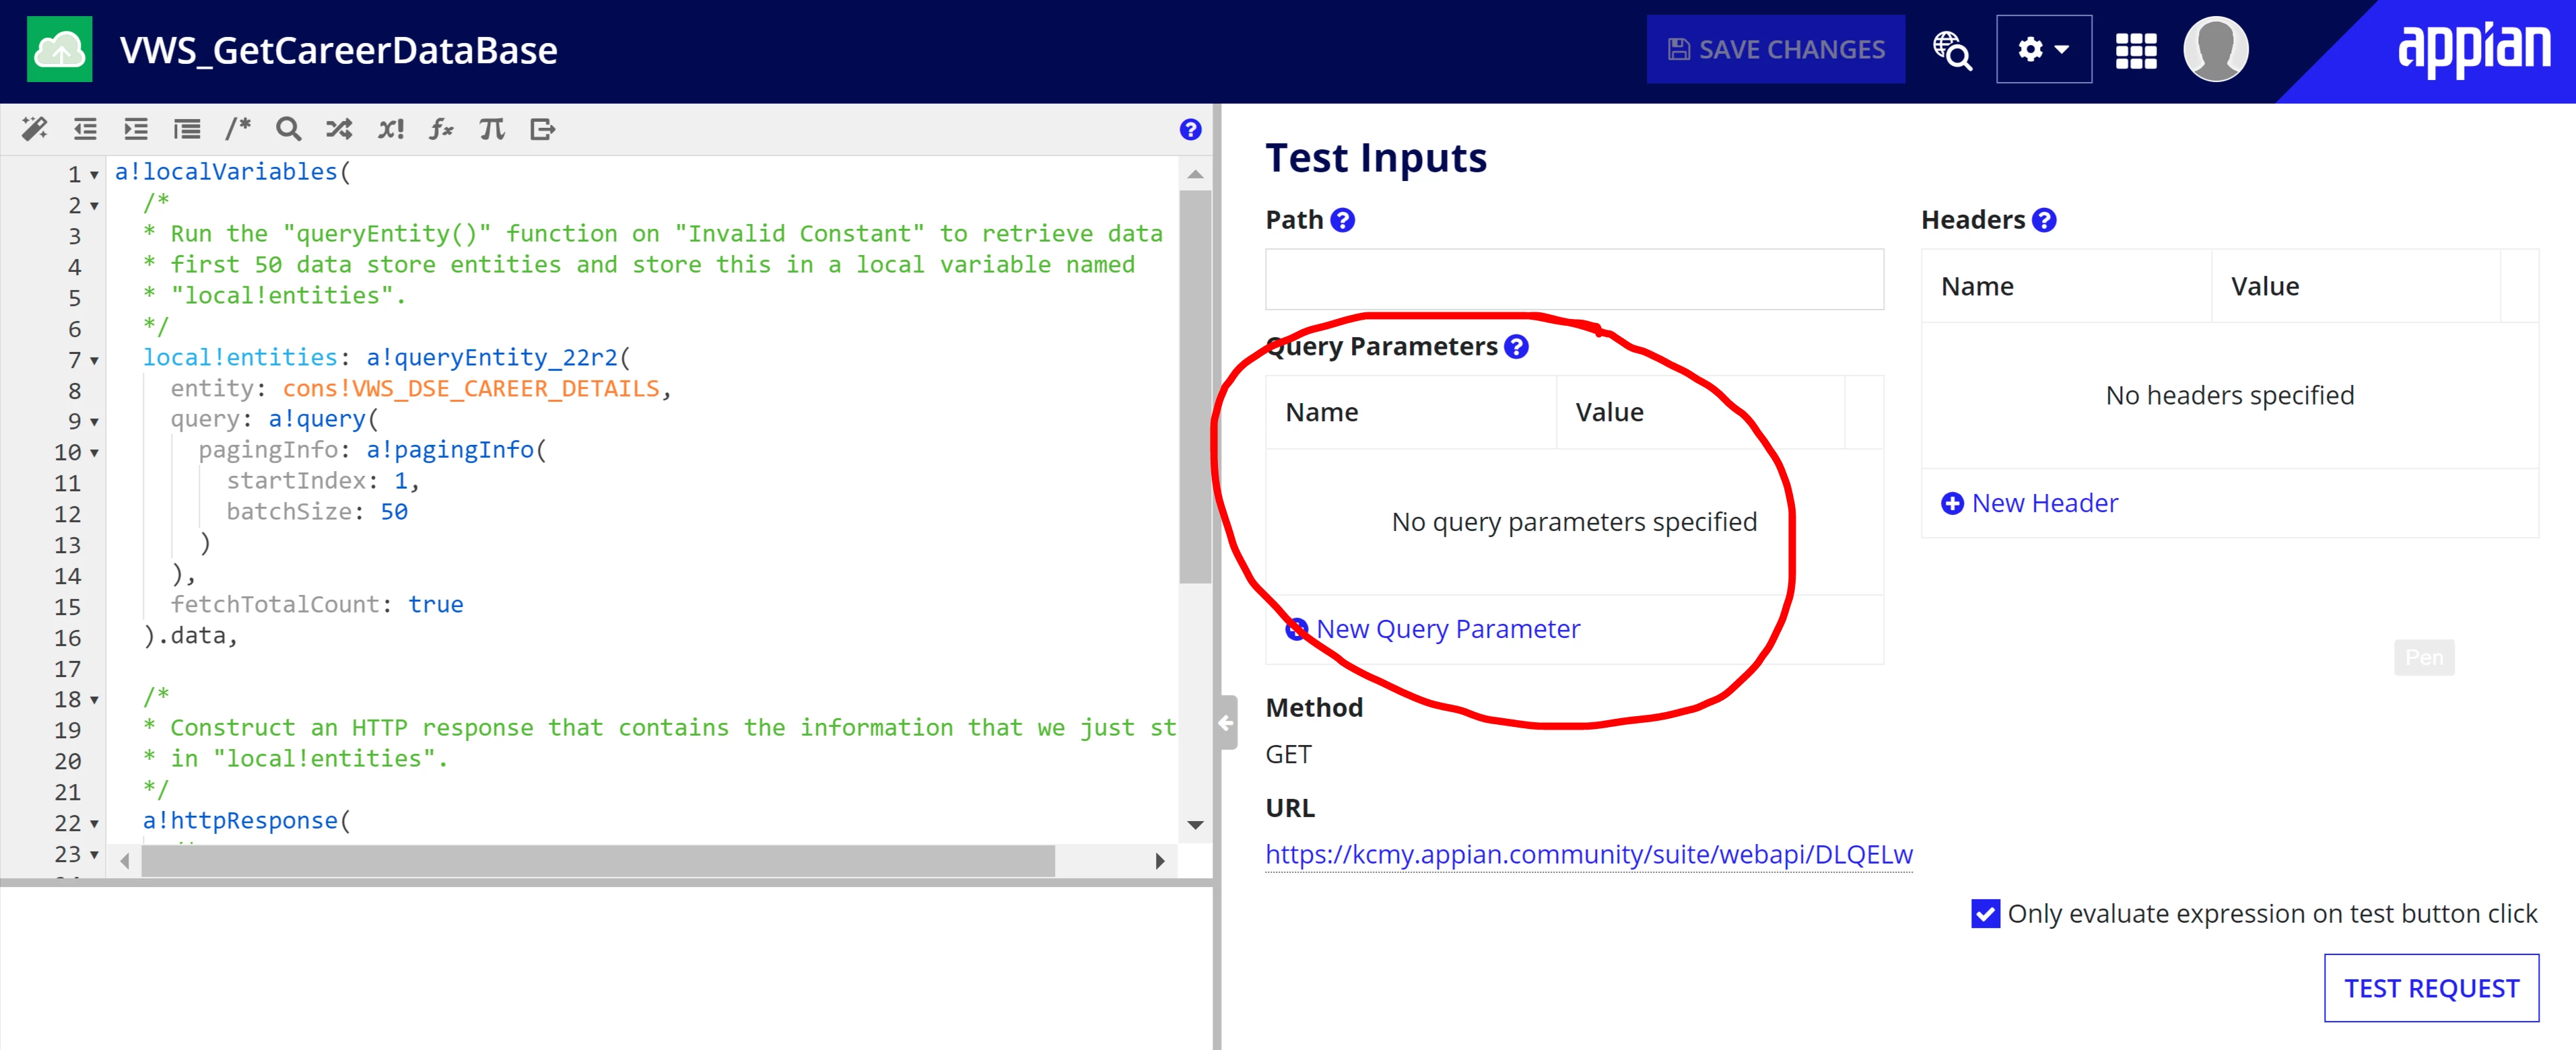
Task: Click the export arrow toolbar icon
Action: [542, 129]
